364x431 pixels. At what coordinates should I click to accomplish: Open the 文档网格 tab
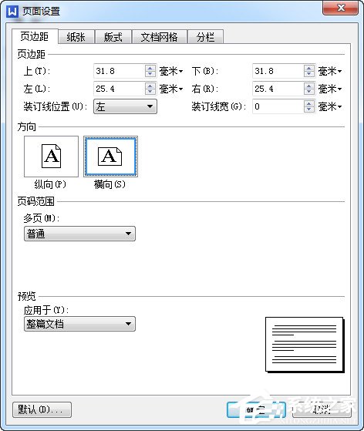160,37
